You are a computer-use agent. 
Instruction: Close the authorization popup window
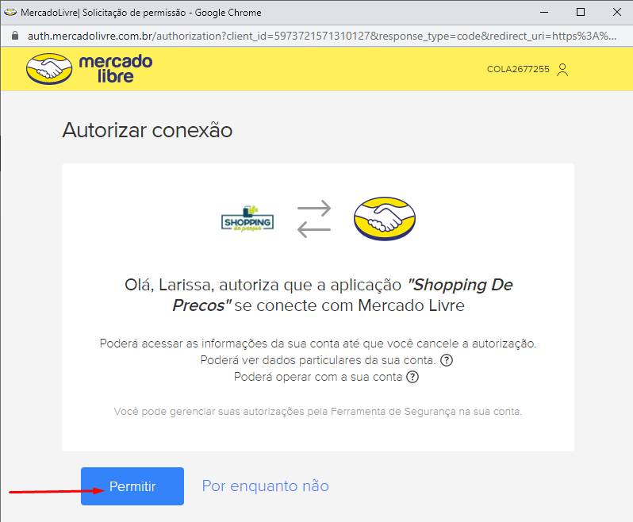(617, 12)
